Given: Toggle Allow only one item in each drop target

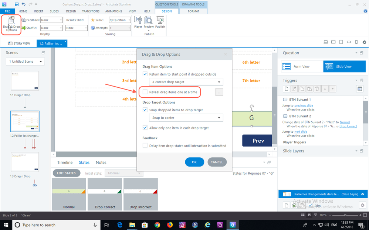Looking at the screenshot, I should point(145,128).
